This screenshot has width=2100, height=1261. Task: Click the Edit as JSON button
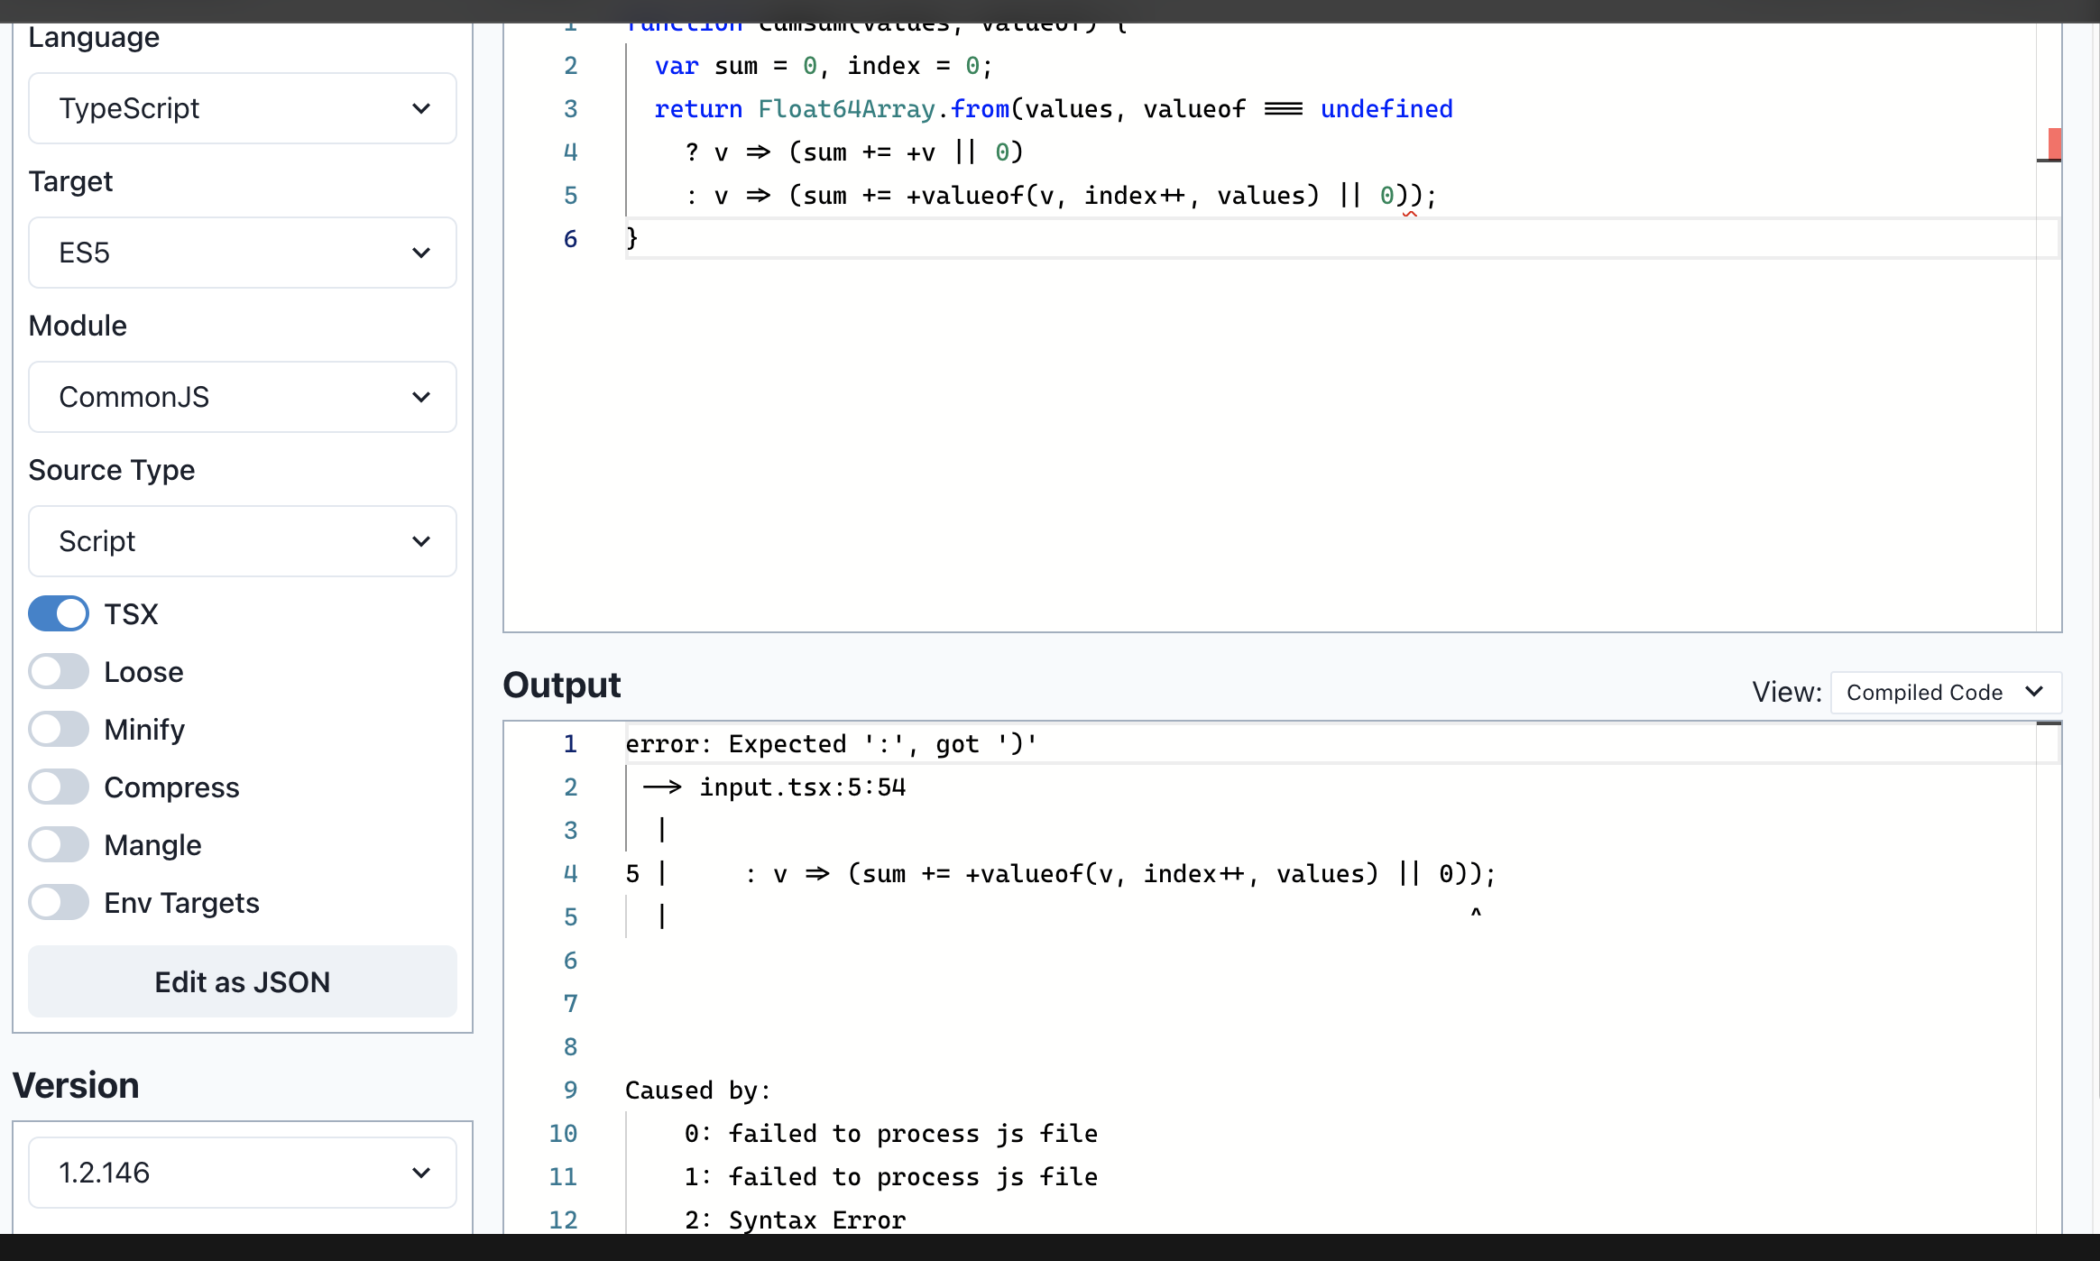242,981
